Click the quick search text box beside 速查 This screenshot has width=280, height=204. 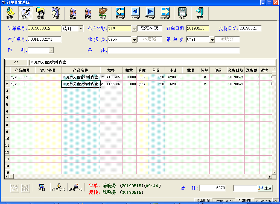click(245, 188)
